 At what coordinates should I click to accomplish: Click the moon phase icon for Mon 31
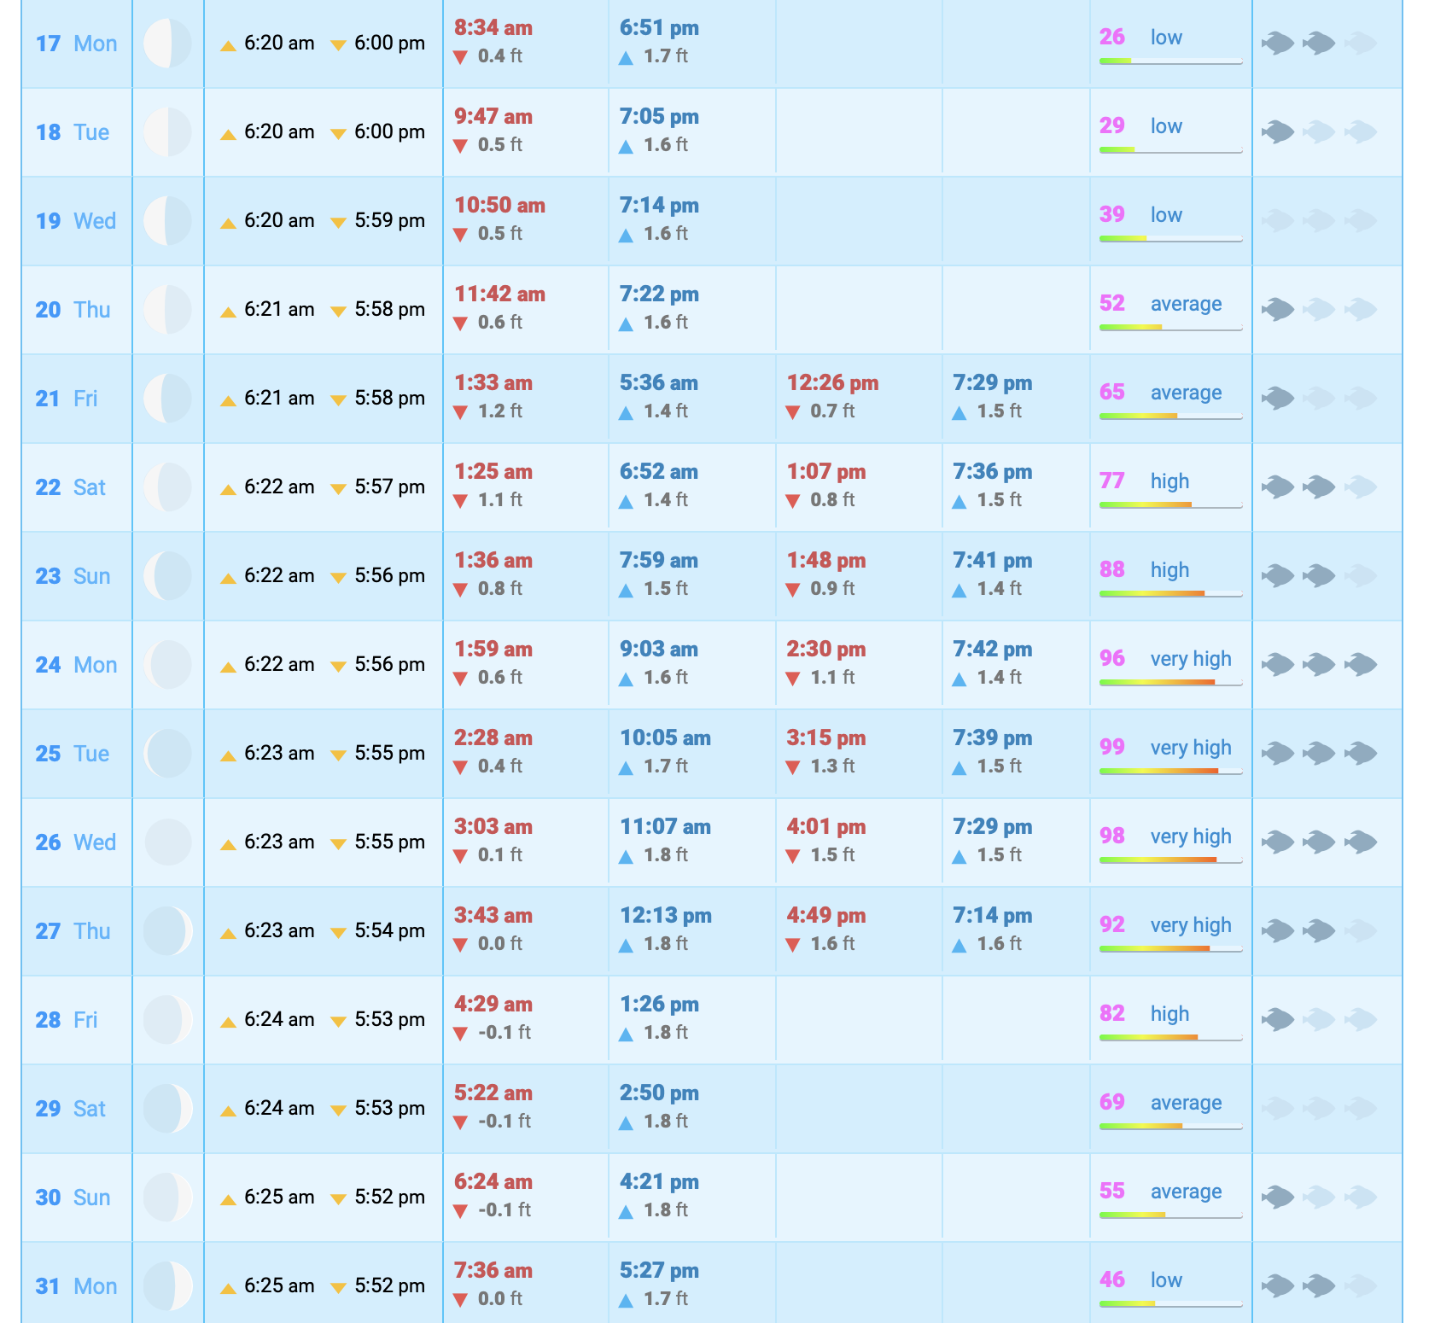[x=168, y=1286]
